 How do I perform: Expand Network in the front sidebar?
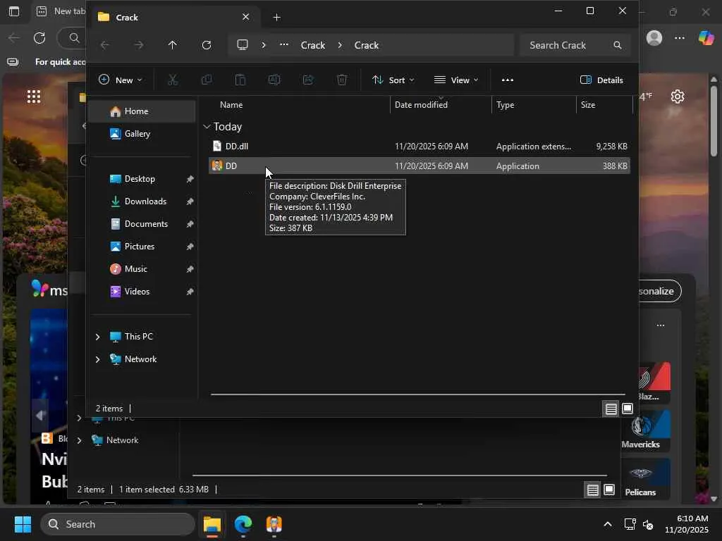97,359
